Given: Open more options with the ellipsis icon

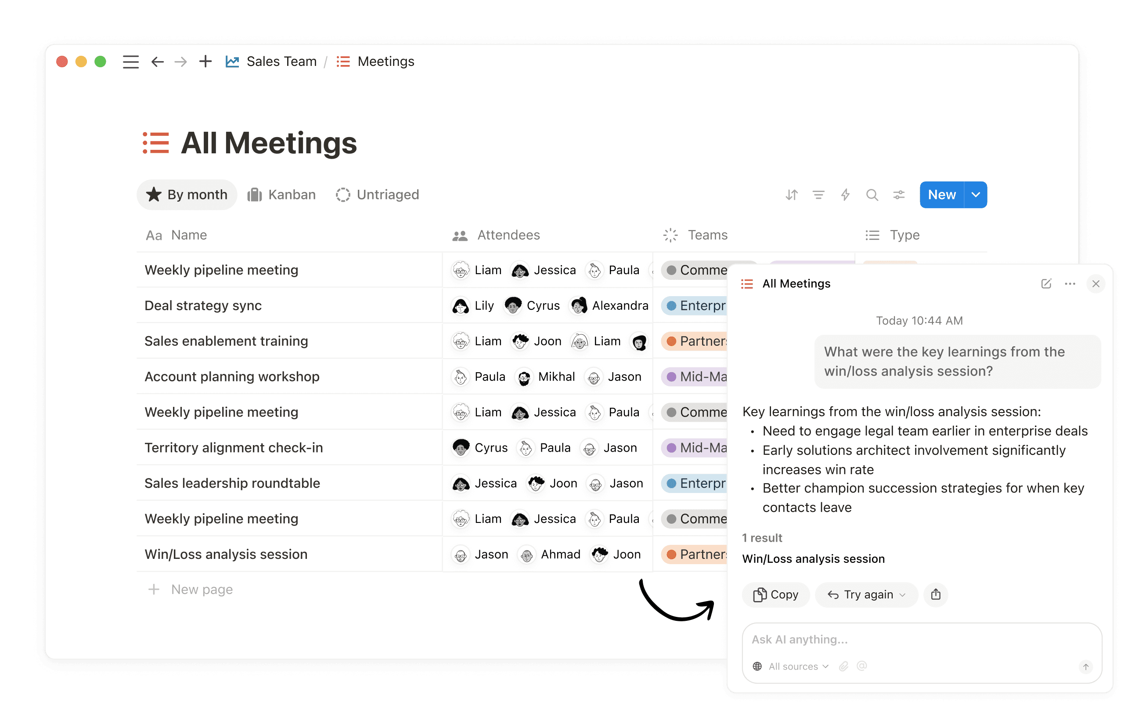Looking at the screenshot, I should [x=1070, y=284].
